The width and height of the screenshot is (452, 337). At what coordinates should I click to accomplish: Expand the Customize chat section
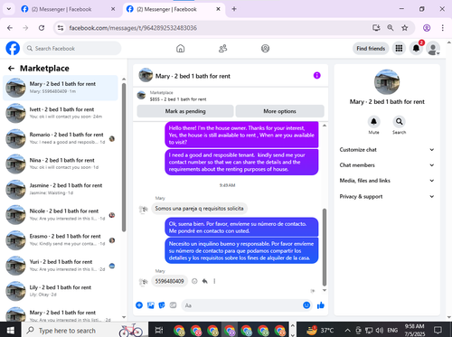[387, 150]
